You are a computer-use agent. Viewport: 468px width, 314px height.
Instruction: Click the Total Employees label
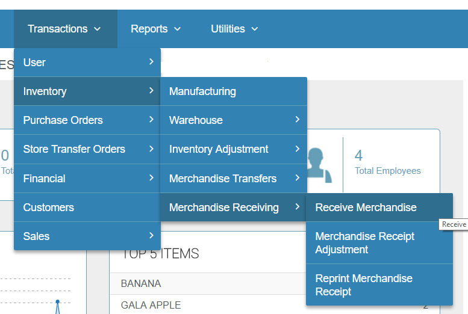coord(387,171)
